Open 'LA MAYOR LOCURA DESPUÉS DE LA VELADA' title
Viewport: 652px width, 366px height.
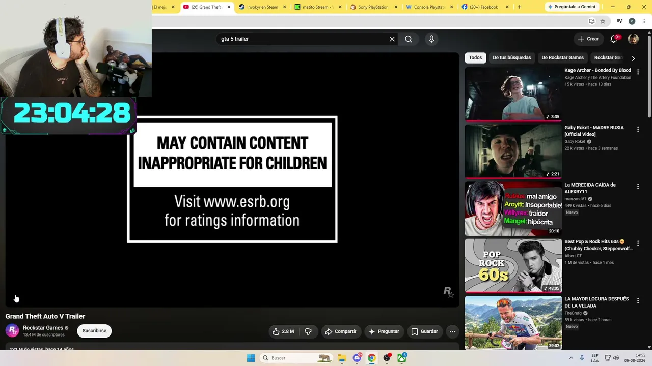[596, 302]
